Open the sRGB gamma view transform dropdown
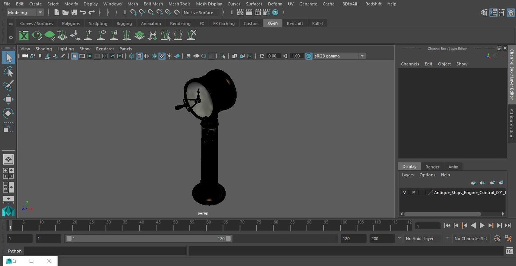This screenshot has height=266, width=516. tap(340, 56)
